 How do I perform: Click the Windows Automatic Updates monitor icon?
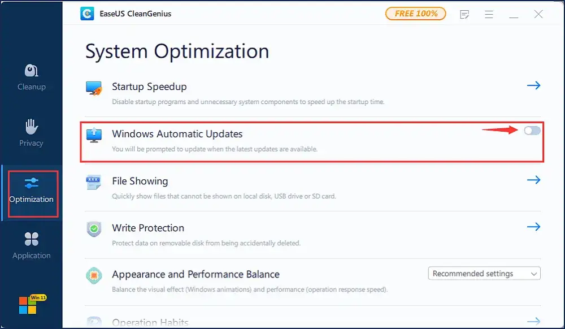click(93, 132)
